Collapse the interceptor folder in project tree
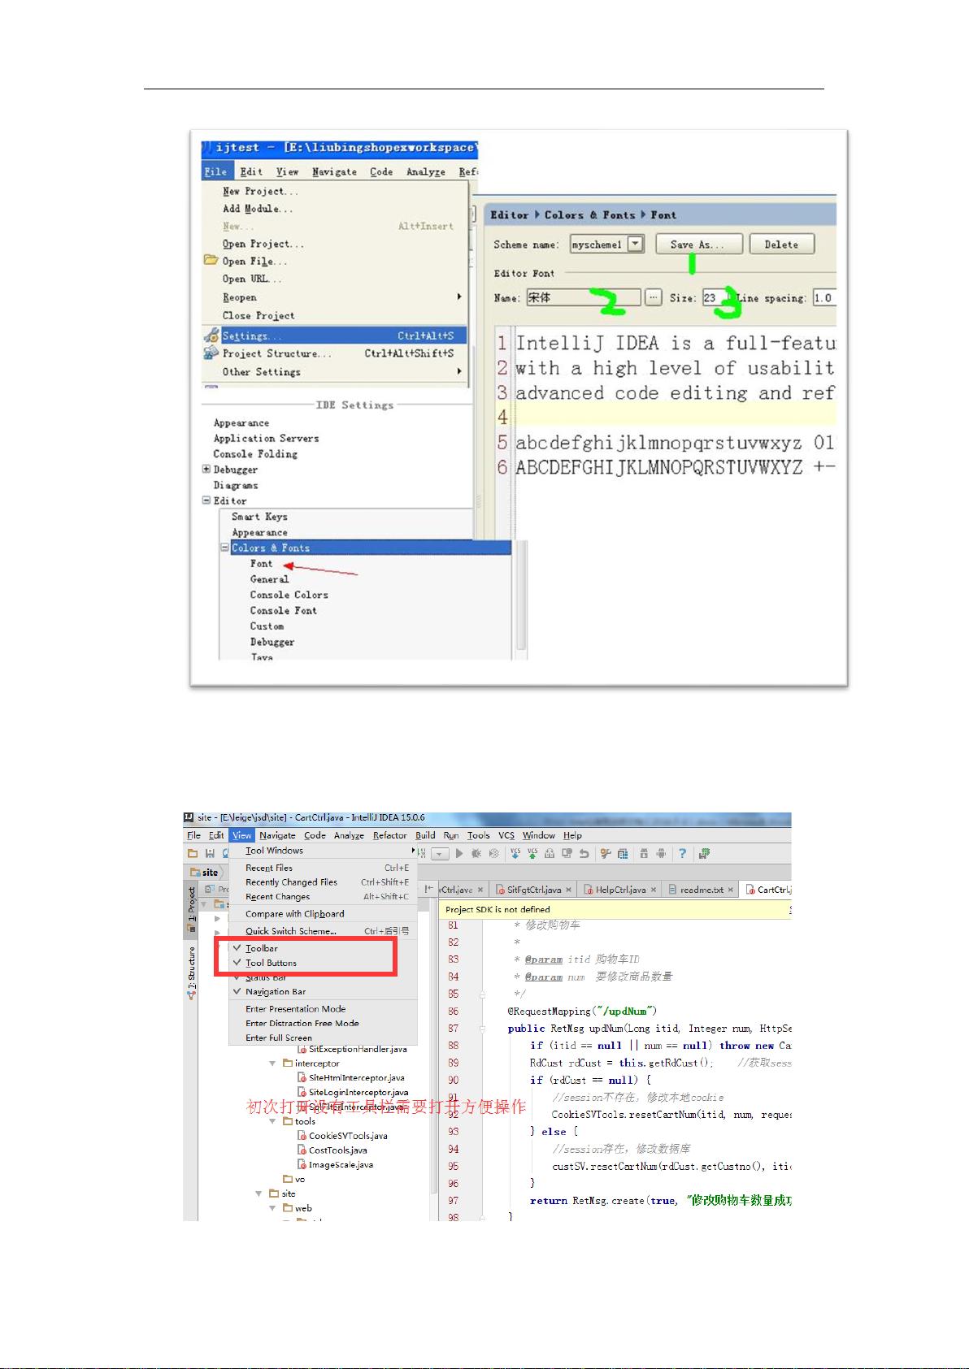The height and width of the screenshot is (1369, 969). pyautogui.click(x=272, y=1064)
